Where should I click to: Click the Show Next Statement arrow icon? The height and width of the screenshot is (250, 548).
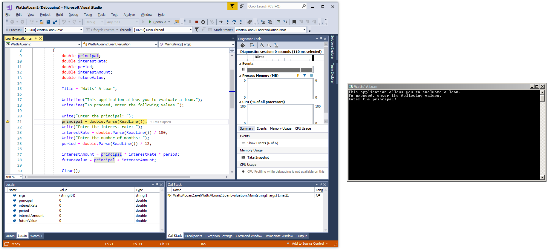221,22
